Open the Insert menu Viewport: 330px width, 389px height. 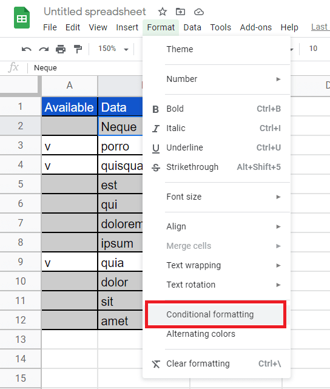click(x=127, y=27)
